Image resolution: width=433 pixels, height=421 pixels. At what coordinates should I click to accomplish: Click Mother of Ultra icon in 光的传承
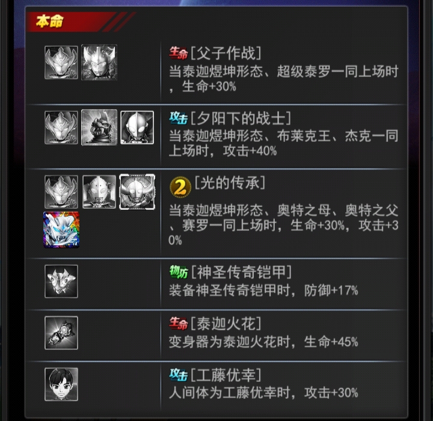click(x=99, y=192)
